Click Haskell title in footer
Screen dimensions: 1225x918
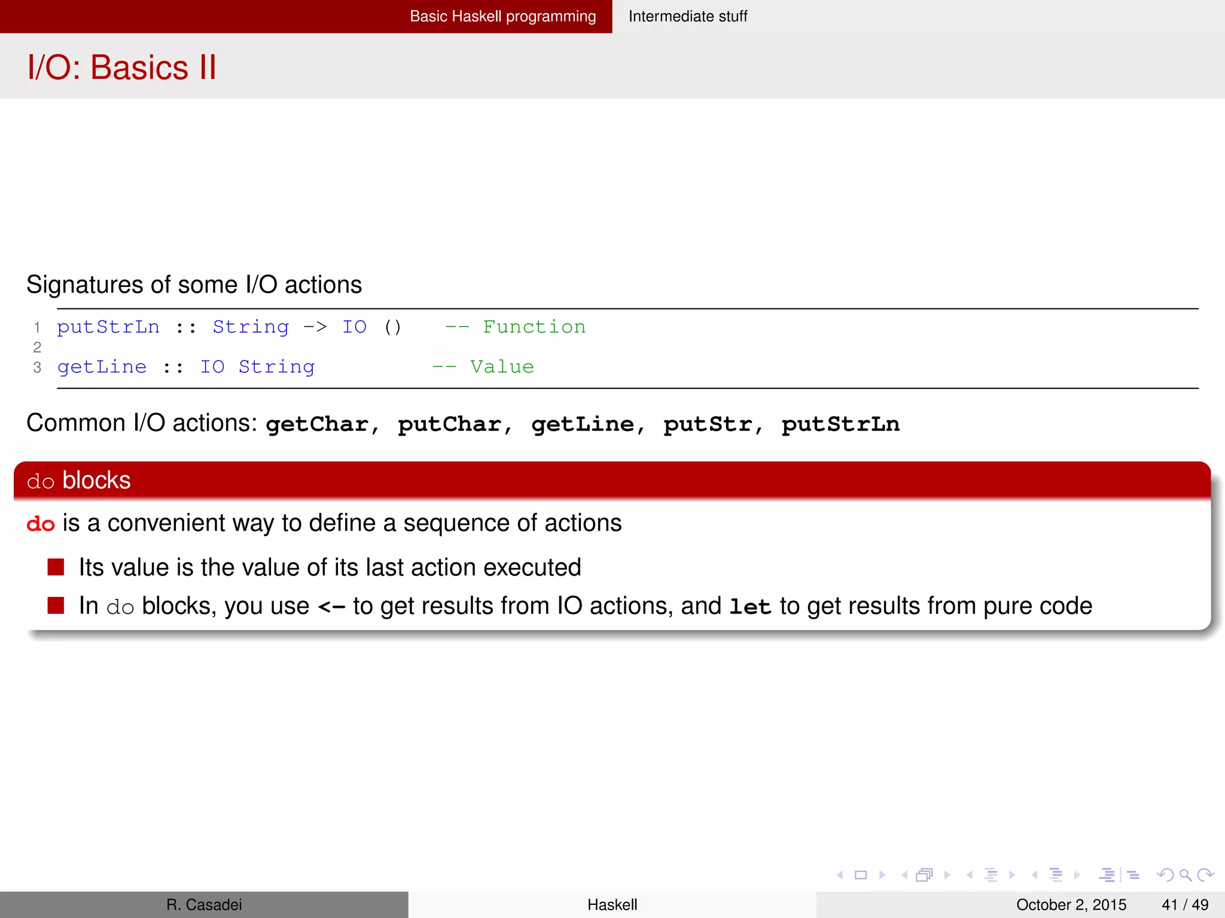[612, 905]
